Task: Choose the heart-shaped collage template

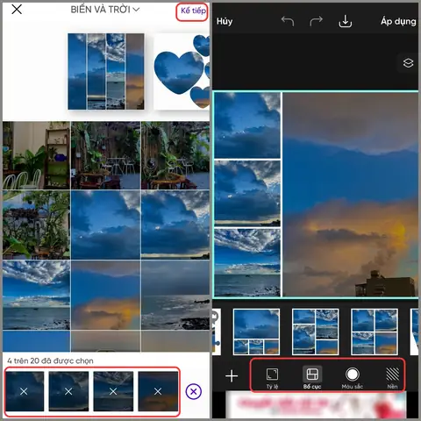Action: [182, 72]
